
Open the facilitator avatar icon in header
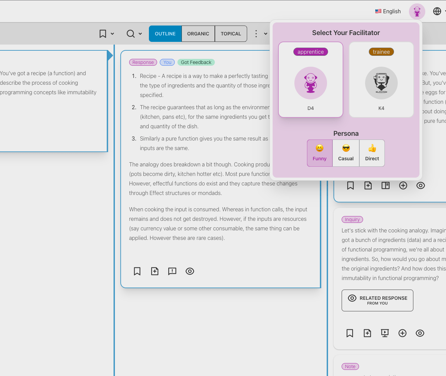click(417, 12)
